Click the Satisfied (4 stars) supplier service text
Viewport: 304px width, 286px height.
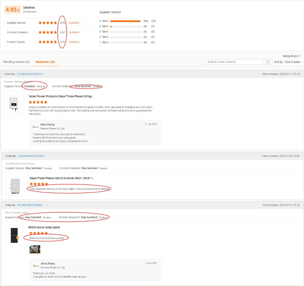[x=34, y=86]
